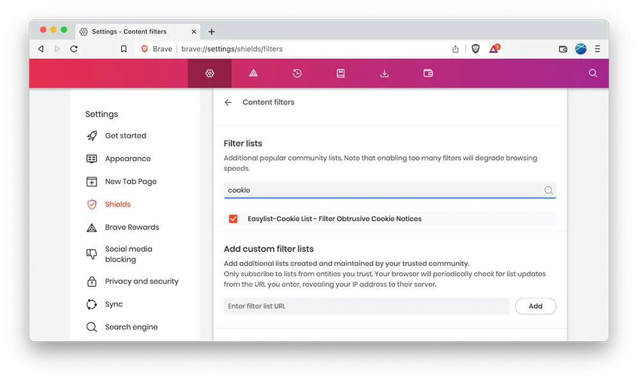The height and width of the screenshot is (380, 638).
Task: Click the Rewards triangle icon in settings toolbar
Action: coord(253,73)
